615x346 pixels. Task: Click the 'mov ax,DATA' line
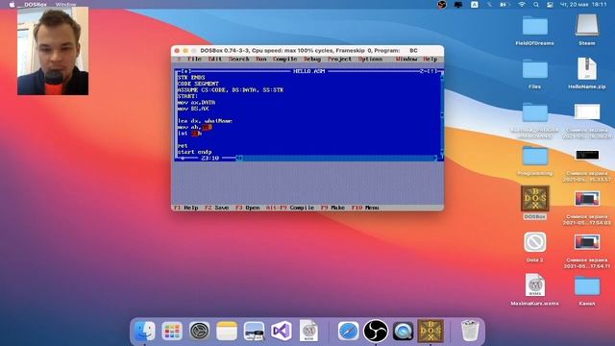click(196, 103)
